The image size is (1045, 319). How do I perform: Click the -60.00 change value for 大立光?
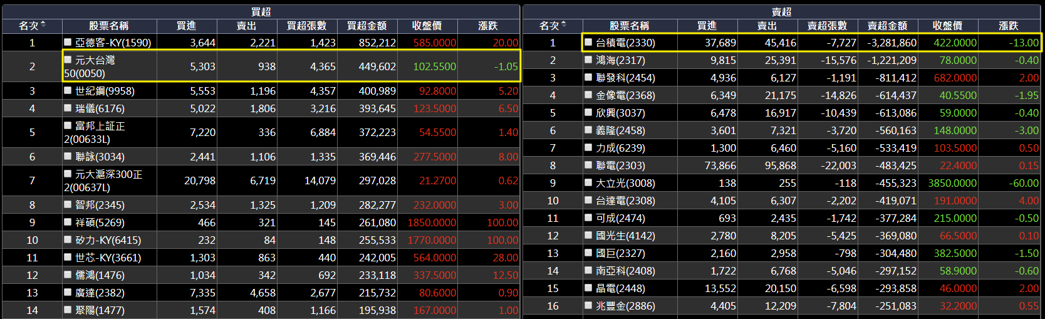[x=1024, y=183]
